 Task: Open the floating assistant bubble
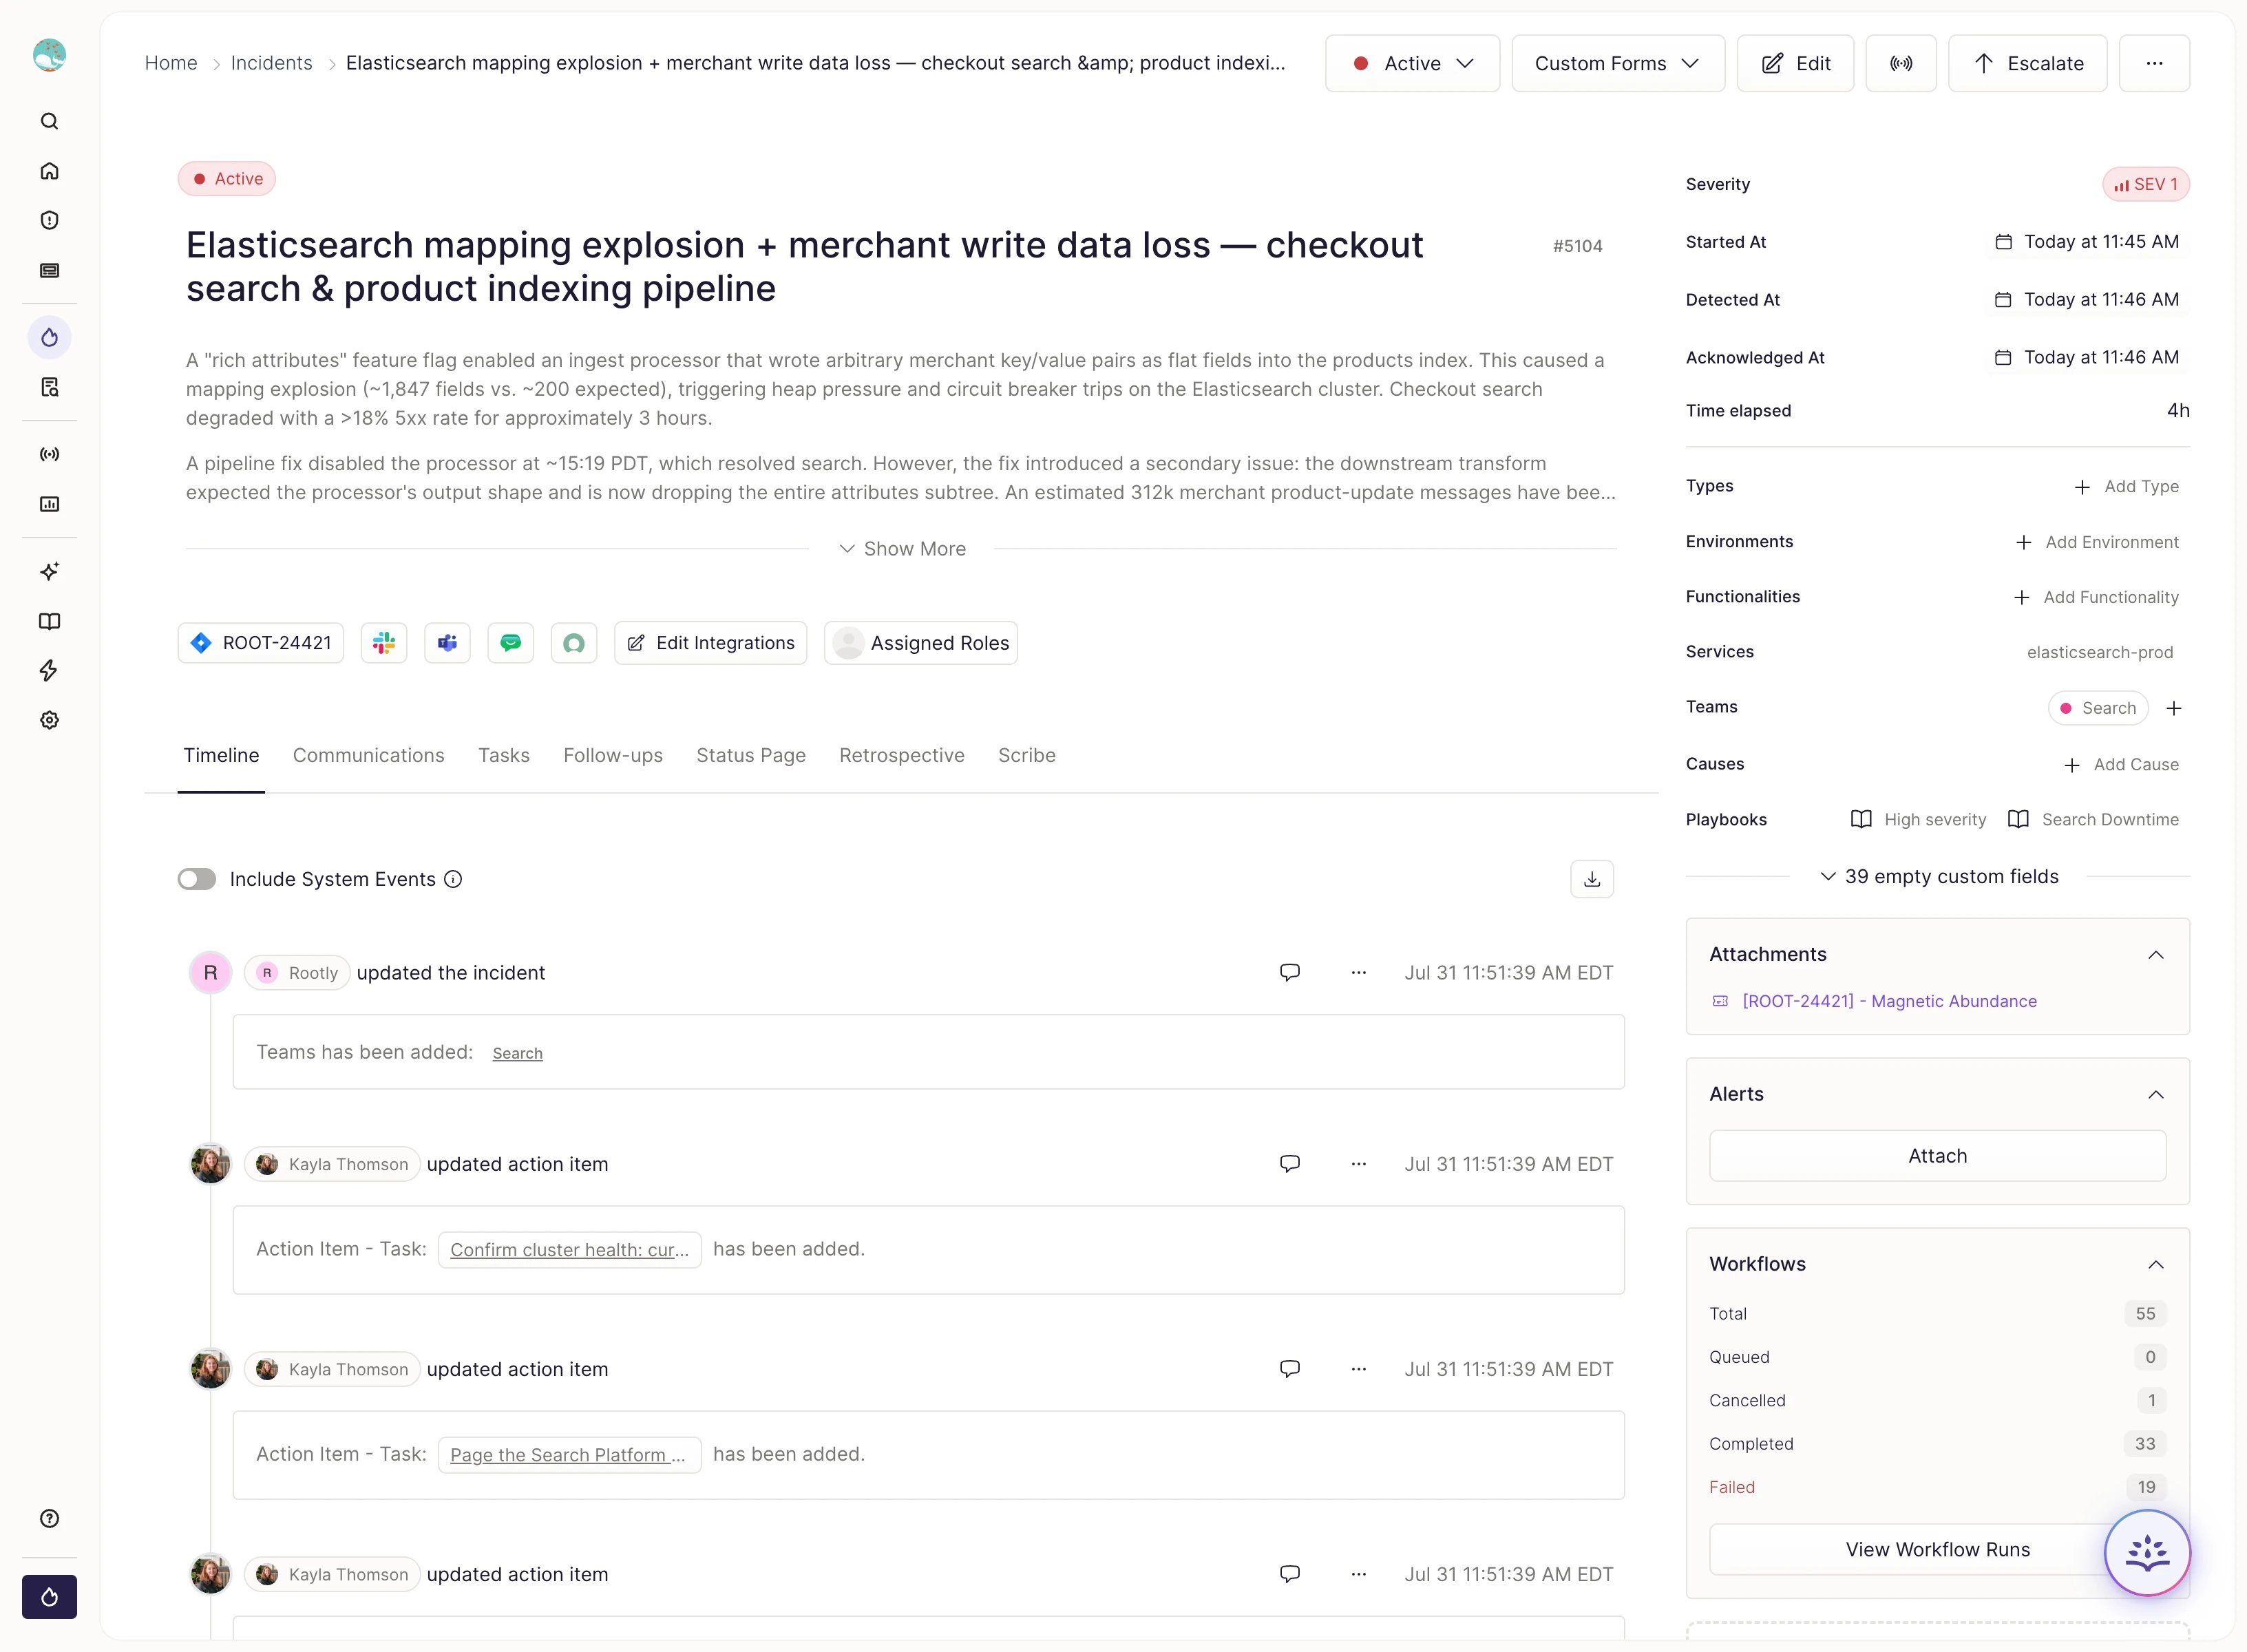coord(2147,1552)
